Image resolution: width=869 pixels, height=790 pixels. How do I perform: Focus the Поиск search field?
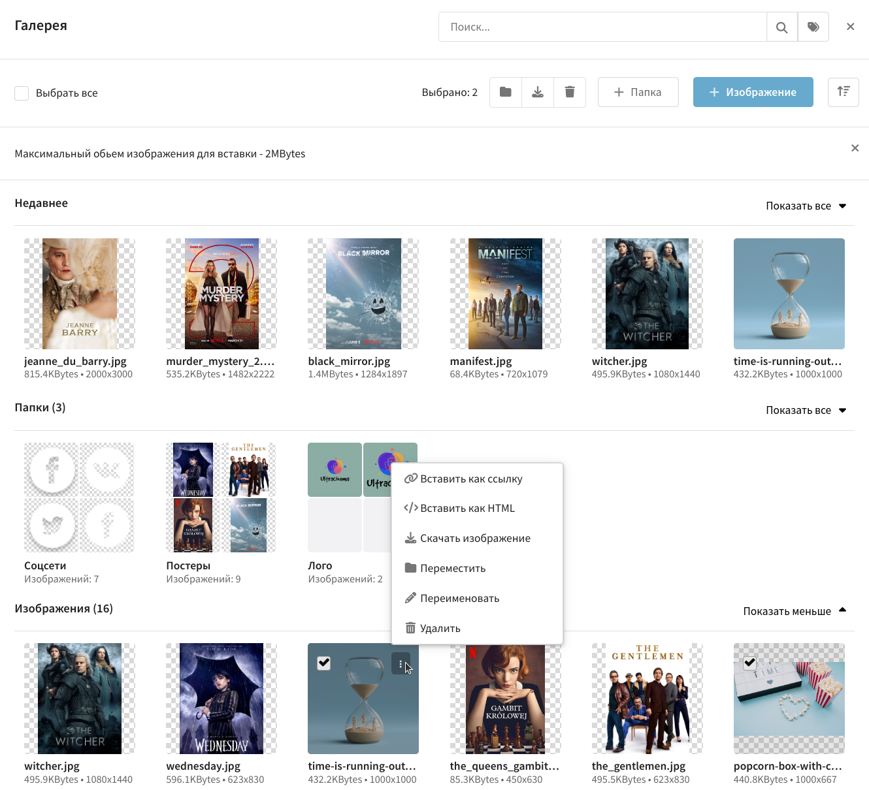pos(602,27)
